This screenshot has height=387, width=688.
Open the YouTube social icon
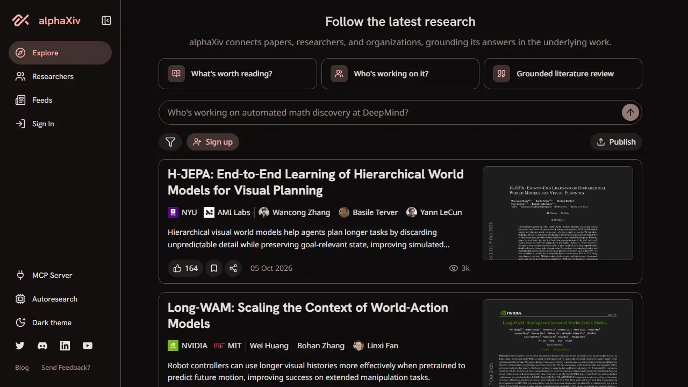[x=88, y=346]
